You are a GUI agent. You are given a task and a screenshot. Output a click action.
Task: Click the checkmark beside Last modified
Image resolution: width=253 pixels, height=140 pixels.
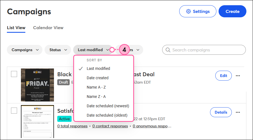coord(81,68)
